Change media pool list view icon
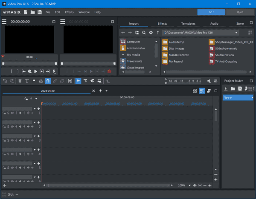Screen dimensions: 256x199 [x=250, y=33]
